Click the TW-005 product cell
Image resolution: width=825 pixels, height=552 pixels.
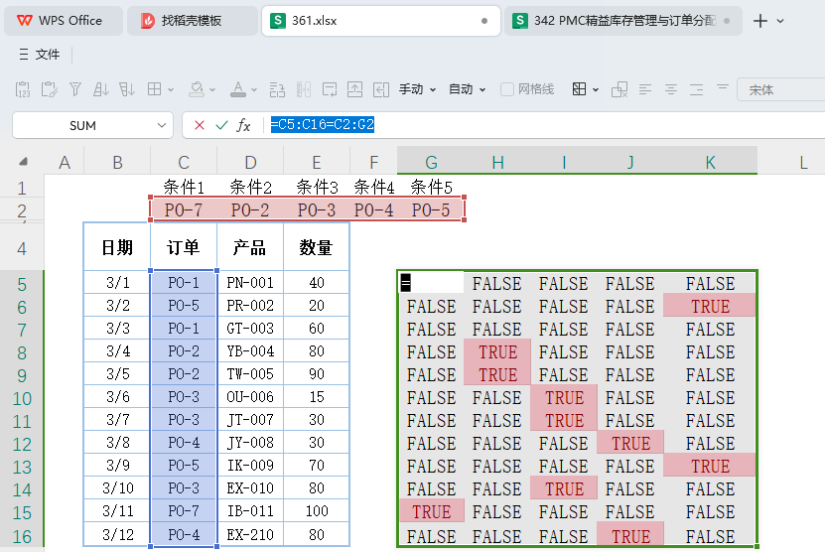(x=250, y=374)
